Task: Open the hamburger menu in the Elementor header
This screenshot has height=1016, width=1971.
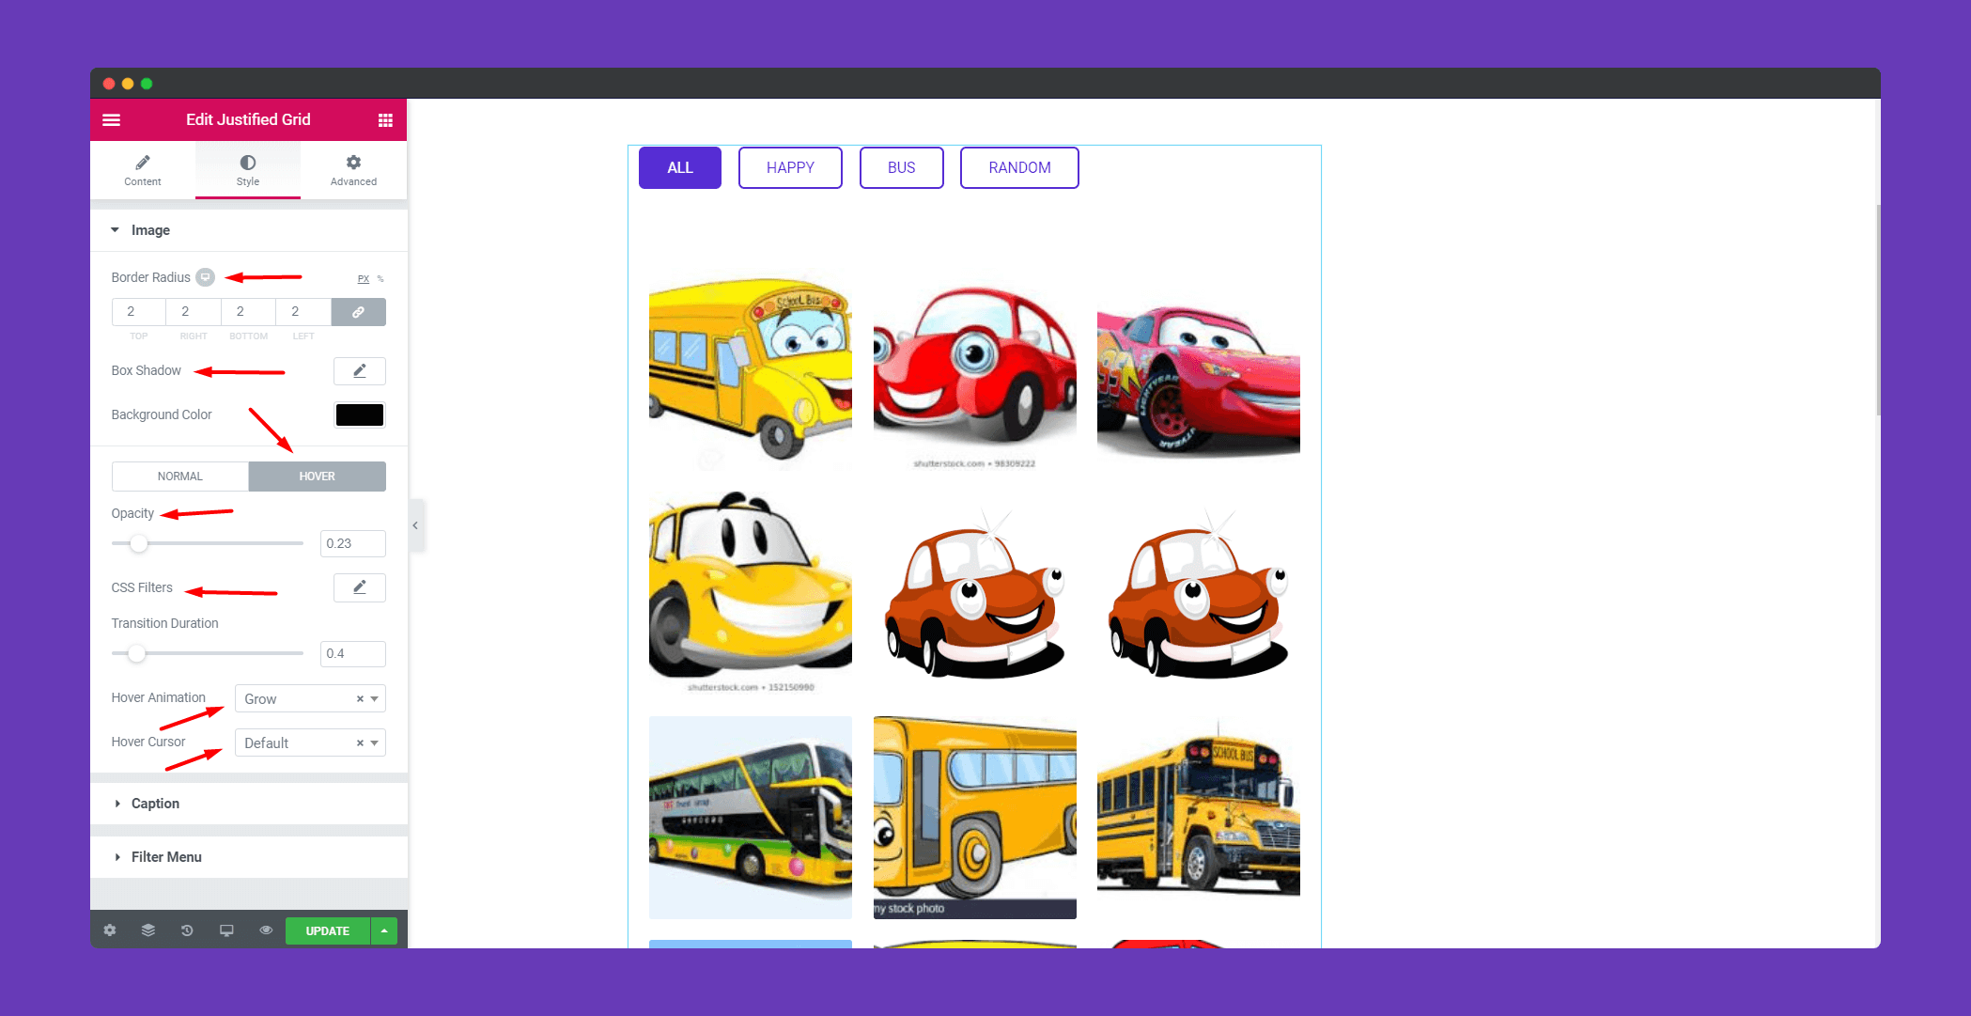Action: click(x=111, y=119)
